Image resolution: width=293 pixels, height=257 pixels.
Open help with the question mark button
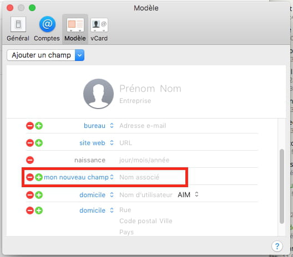pyautogui.click(x=277, y=246)
